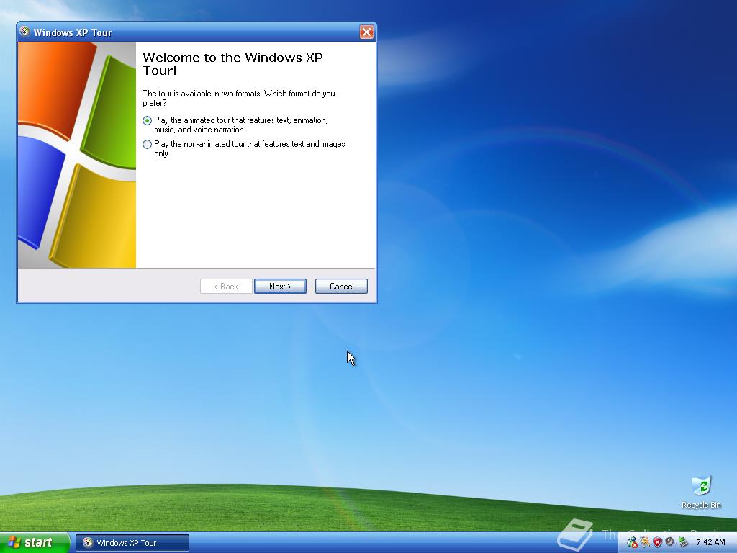737x553 pixels.
Task: Open the Recycle Bin desktop icon
Action: click(x=701, y=493)
